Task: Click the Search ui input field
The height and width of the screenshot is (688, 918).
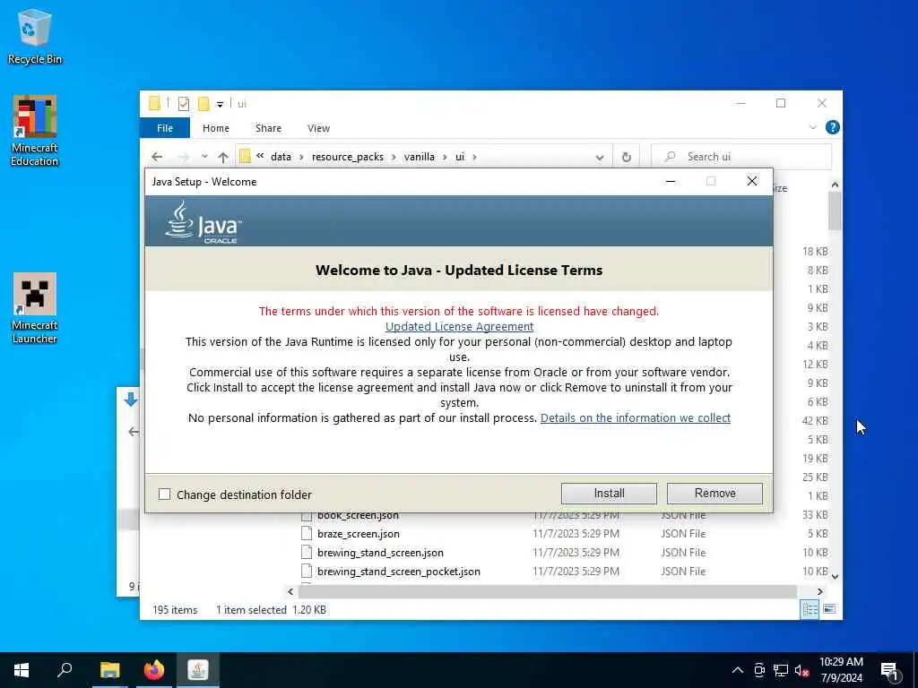Action: click(x=741, y=157)
